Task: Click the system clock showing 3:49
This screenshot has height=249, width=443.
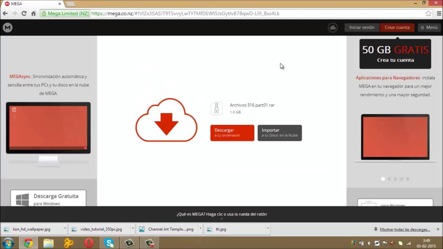Action: tap(426, 240)
